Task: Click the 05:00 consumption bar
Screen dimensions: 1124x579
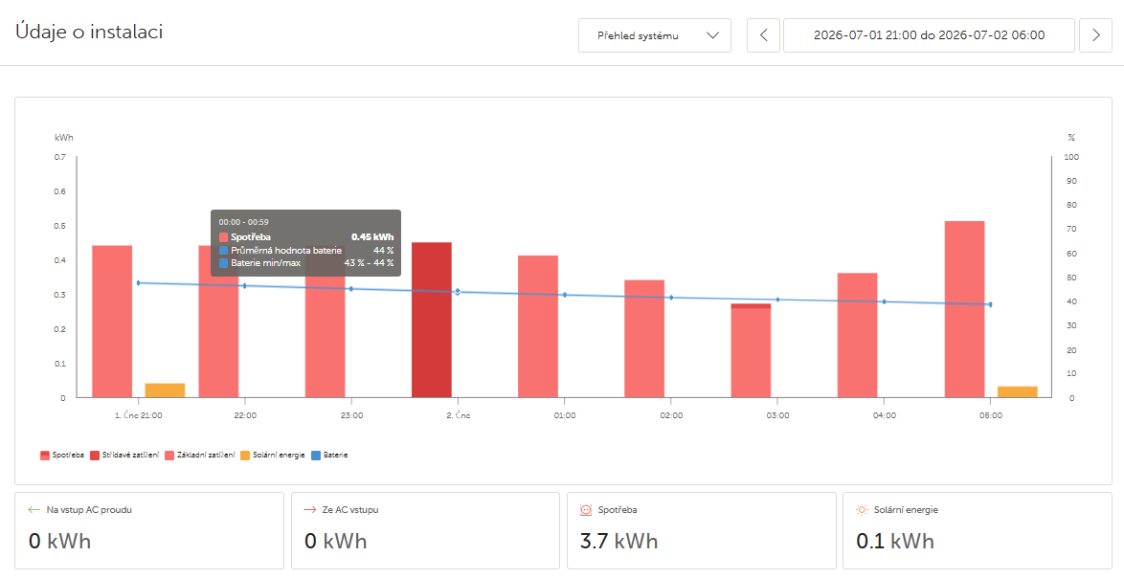Action: [964, 309]
